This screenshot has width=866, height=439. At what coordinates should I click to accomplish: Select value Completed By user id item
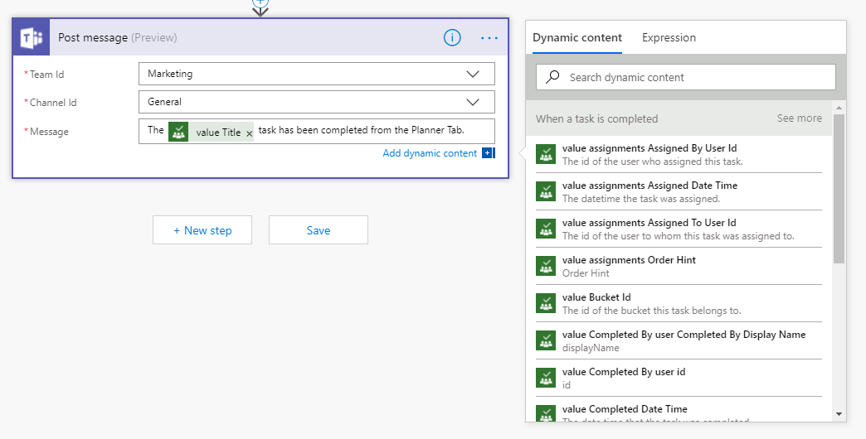pos(679,378)
